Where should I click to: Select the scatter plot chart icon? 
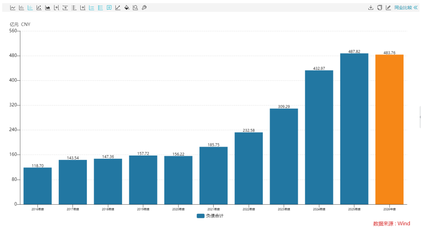coord(39,8)
